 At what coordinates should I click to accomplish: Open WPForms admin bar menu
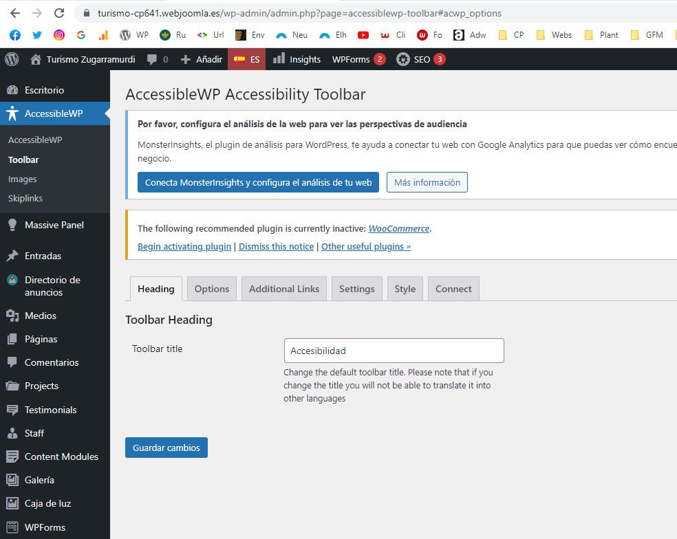click(358, 59)
